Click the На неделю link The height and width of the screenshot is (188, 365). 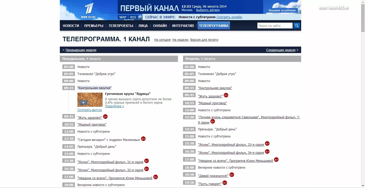tap(180, 40)
